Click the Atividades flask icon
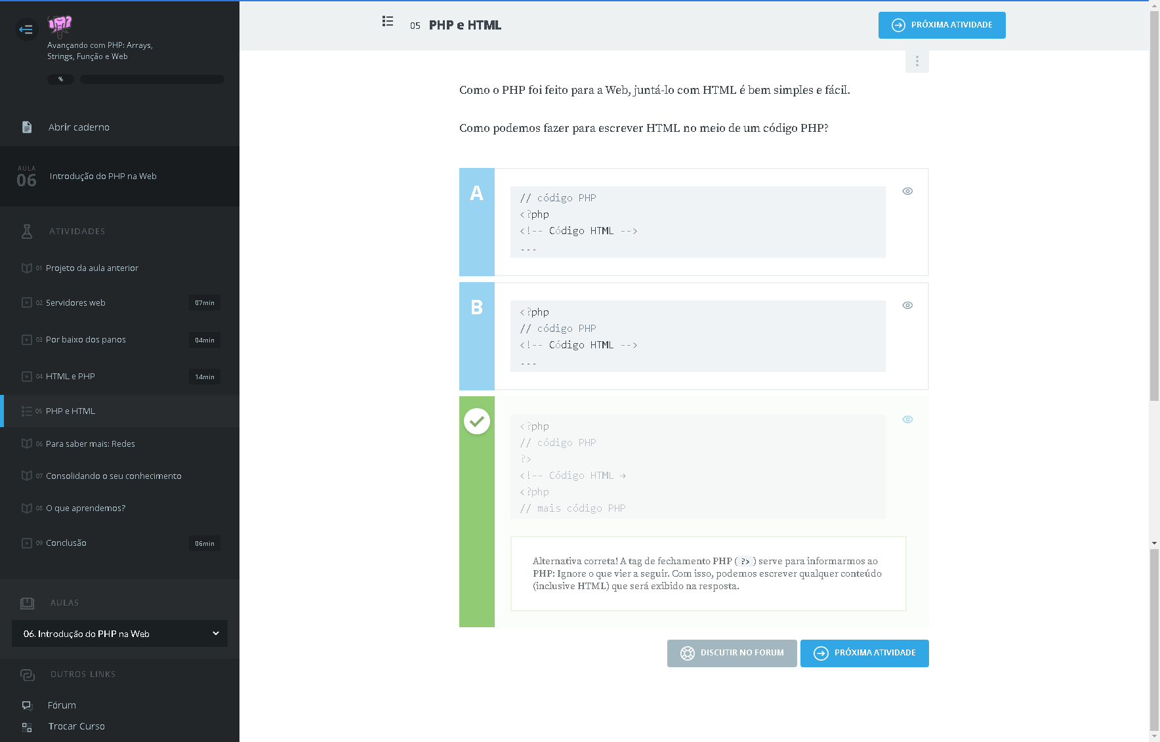This screenshot has width=1160, height=742. coord(27,231)
